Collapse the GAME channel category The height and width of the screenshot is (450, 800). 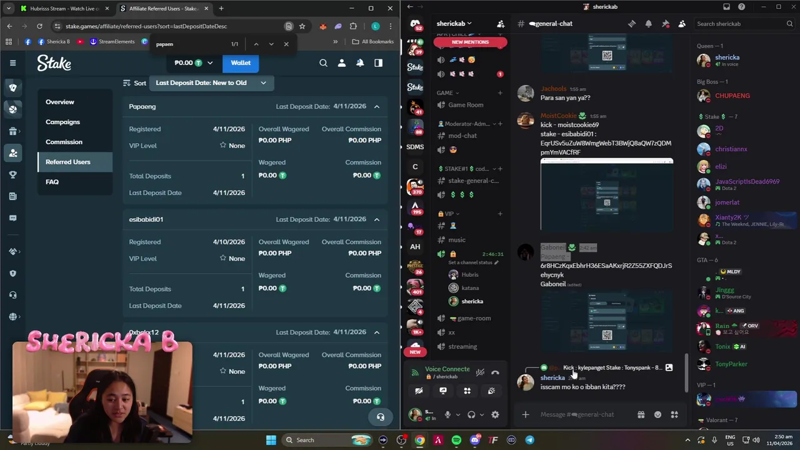(x=448, y=93)
